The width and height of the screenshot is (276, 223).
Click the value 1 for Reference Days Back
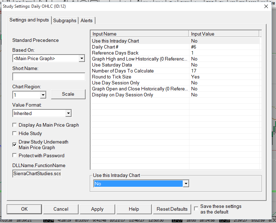(x=192, y=53)
